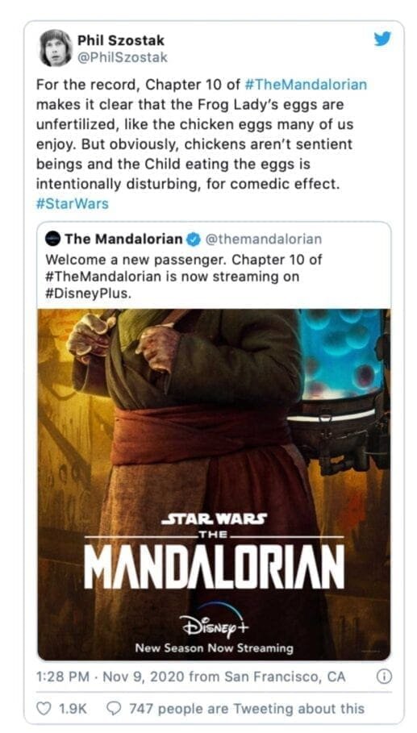Image resolution: width=417 pixels, height=733 pixels.
Task: View 747 people are Tweeting about this
Action: click(x=246, y=708)
